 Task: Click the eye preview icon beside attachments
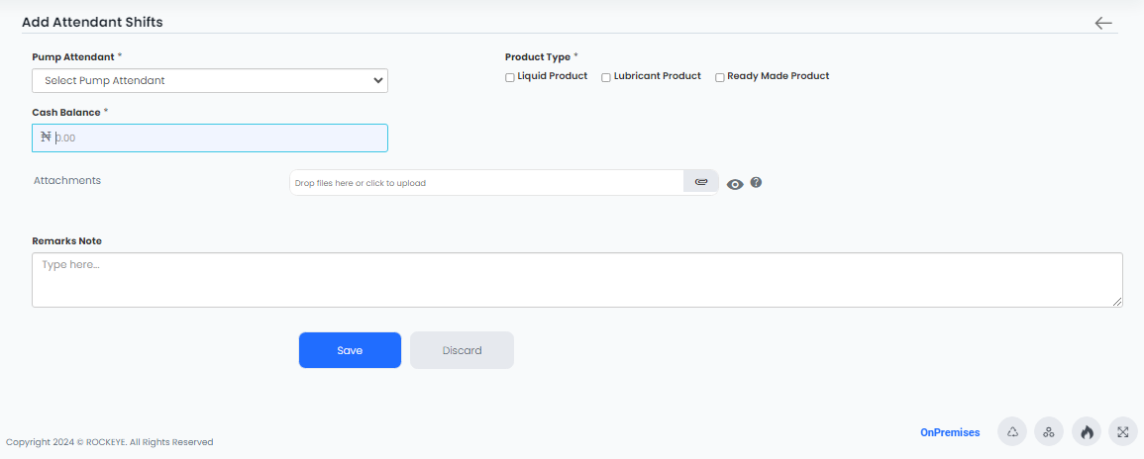pos(735,184)
